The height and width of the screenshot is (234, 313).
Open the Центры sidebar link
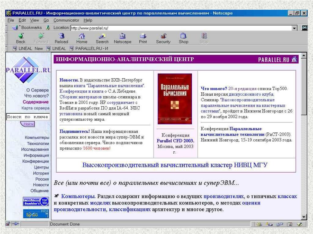tap(42, 167)
